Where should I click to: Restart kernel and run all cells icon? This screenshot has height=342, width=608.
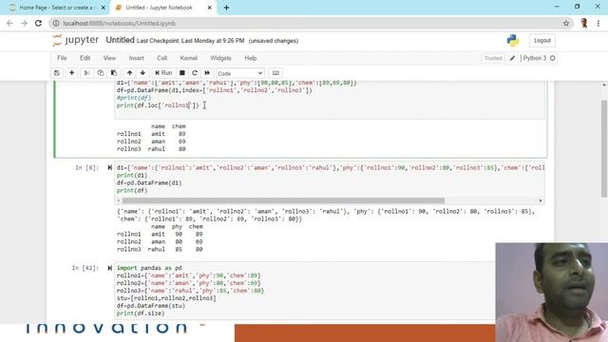coord(207,73)
